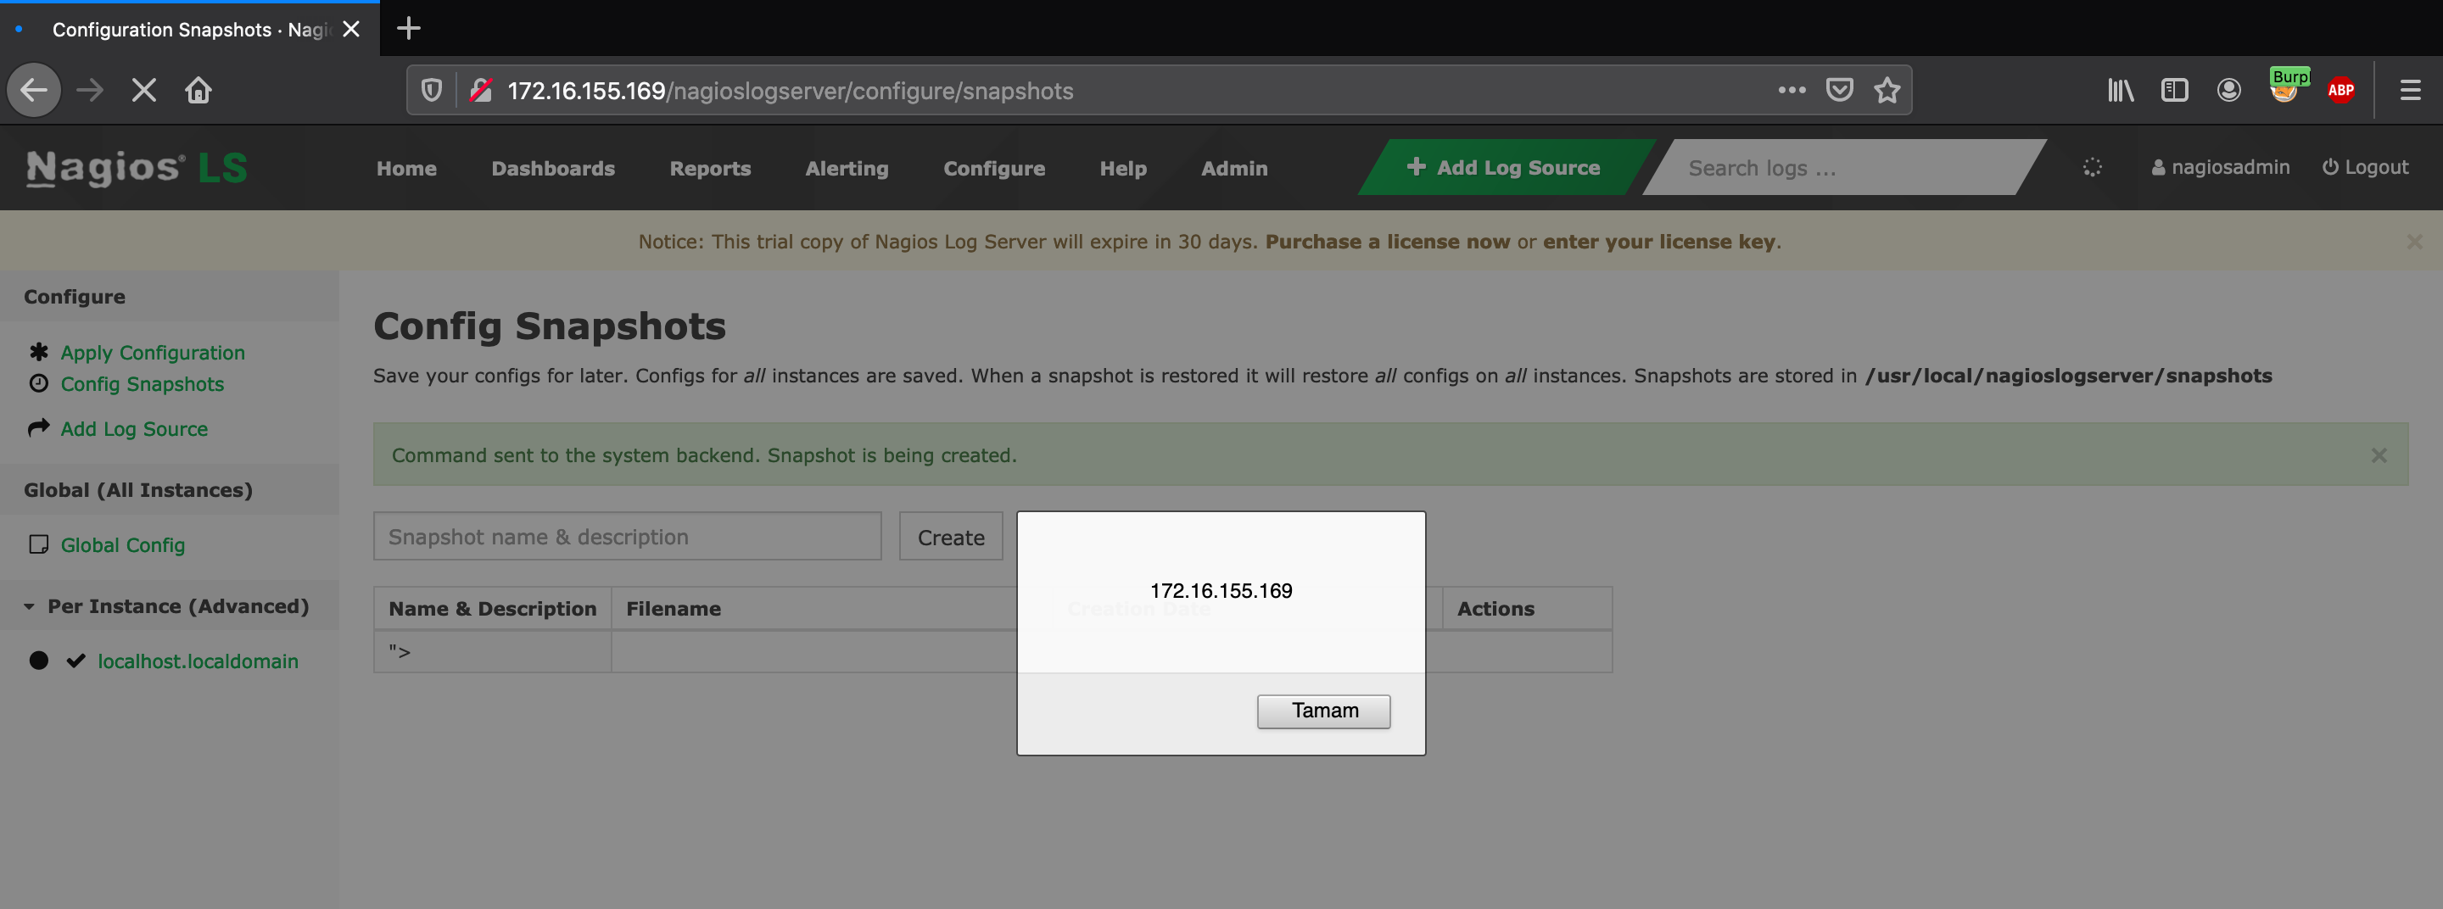This screenshot has width=2443, height=909.
Task: Close the green snapshot created message
Action: (2379, 455)
